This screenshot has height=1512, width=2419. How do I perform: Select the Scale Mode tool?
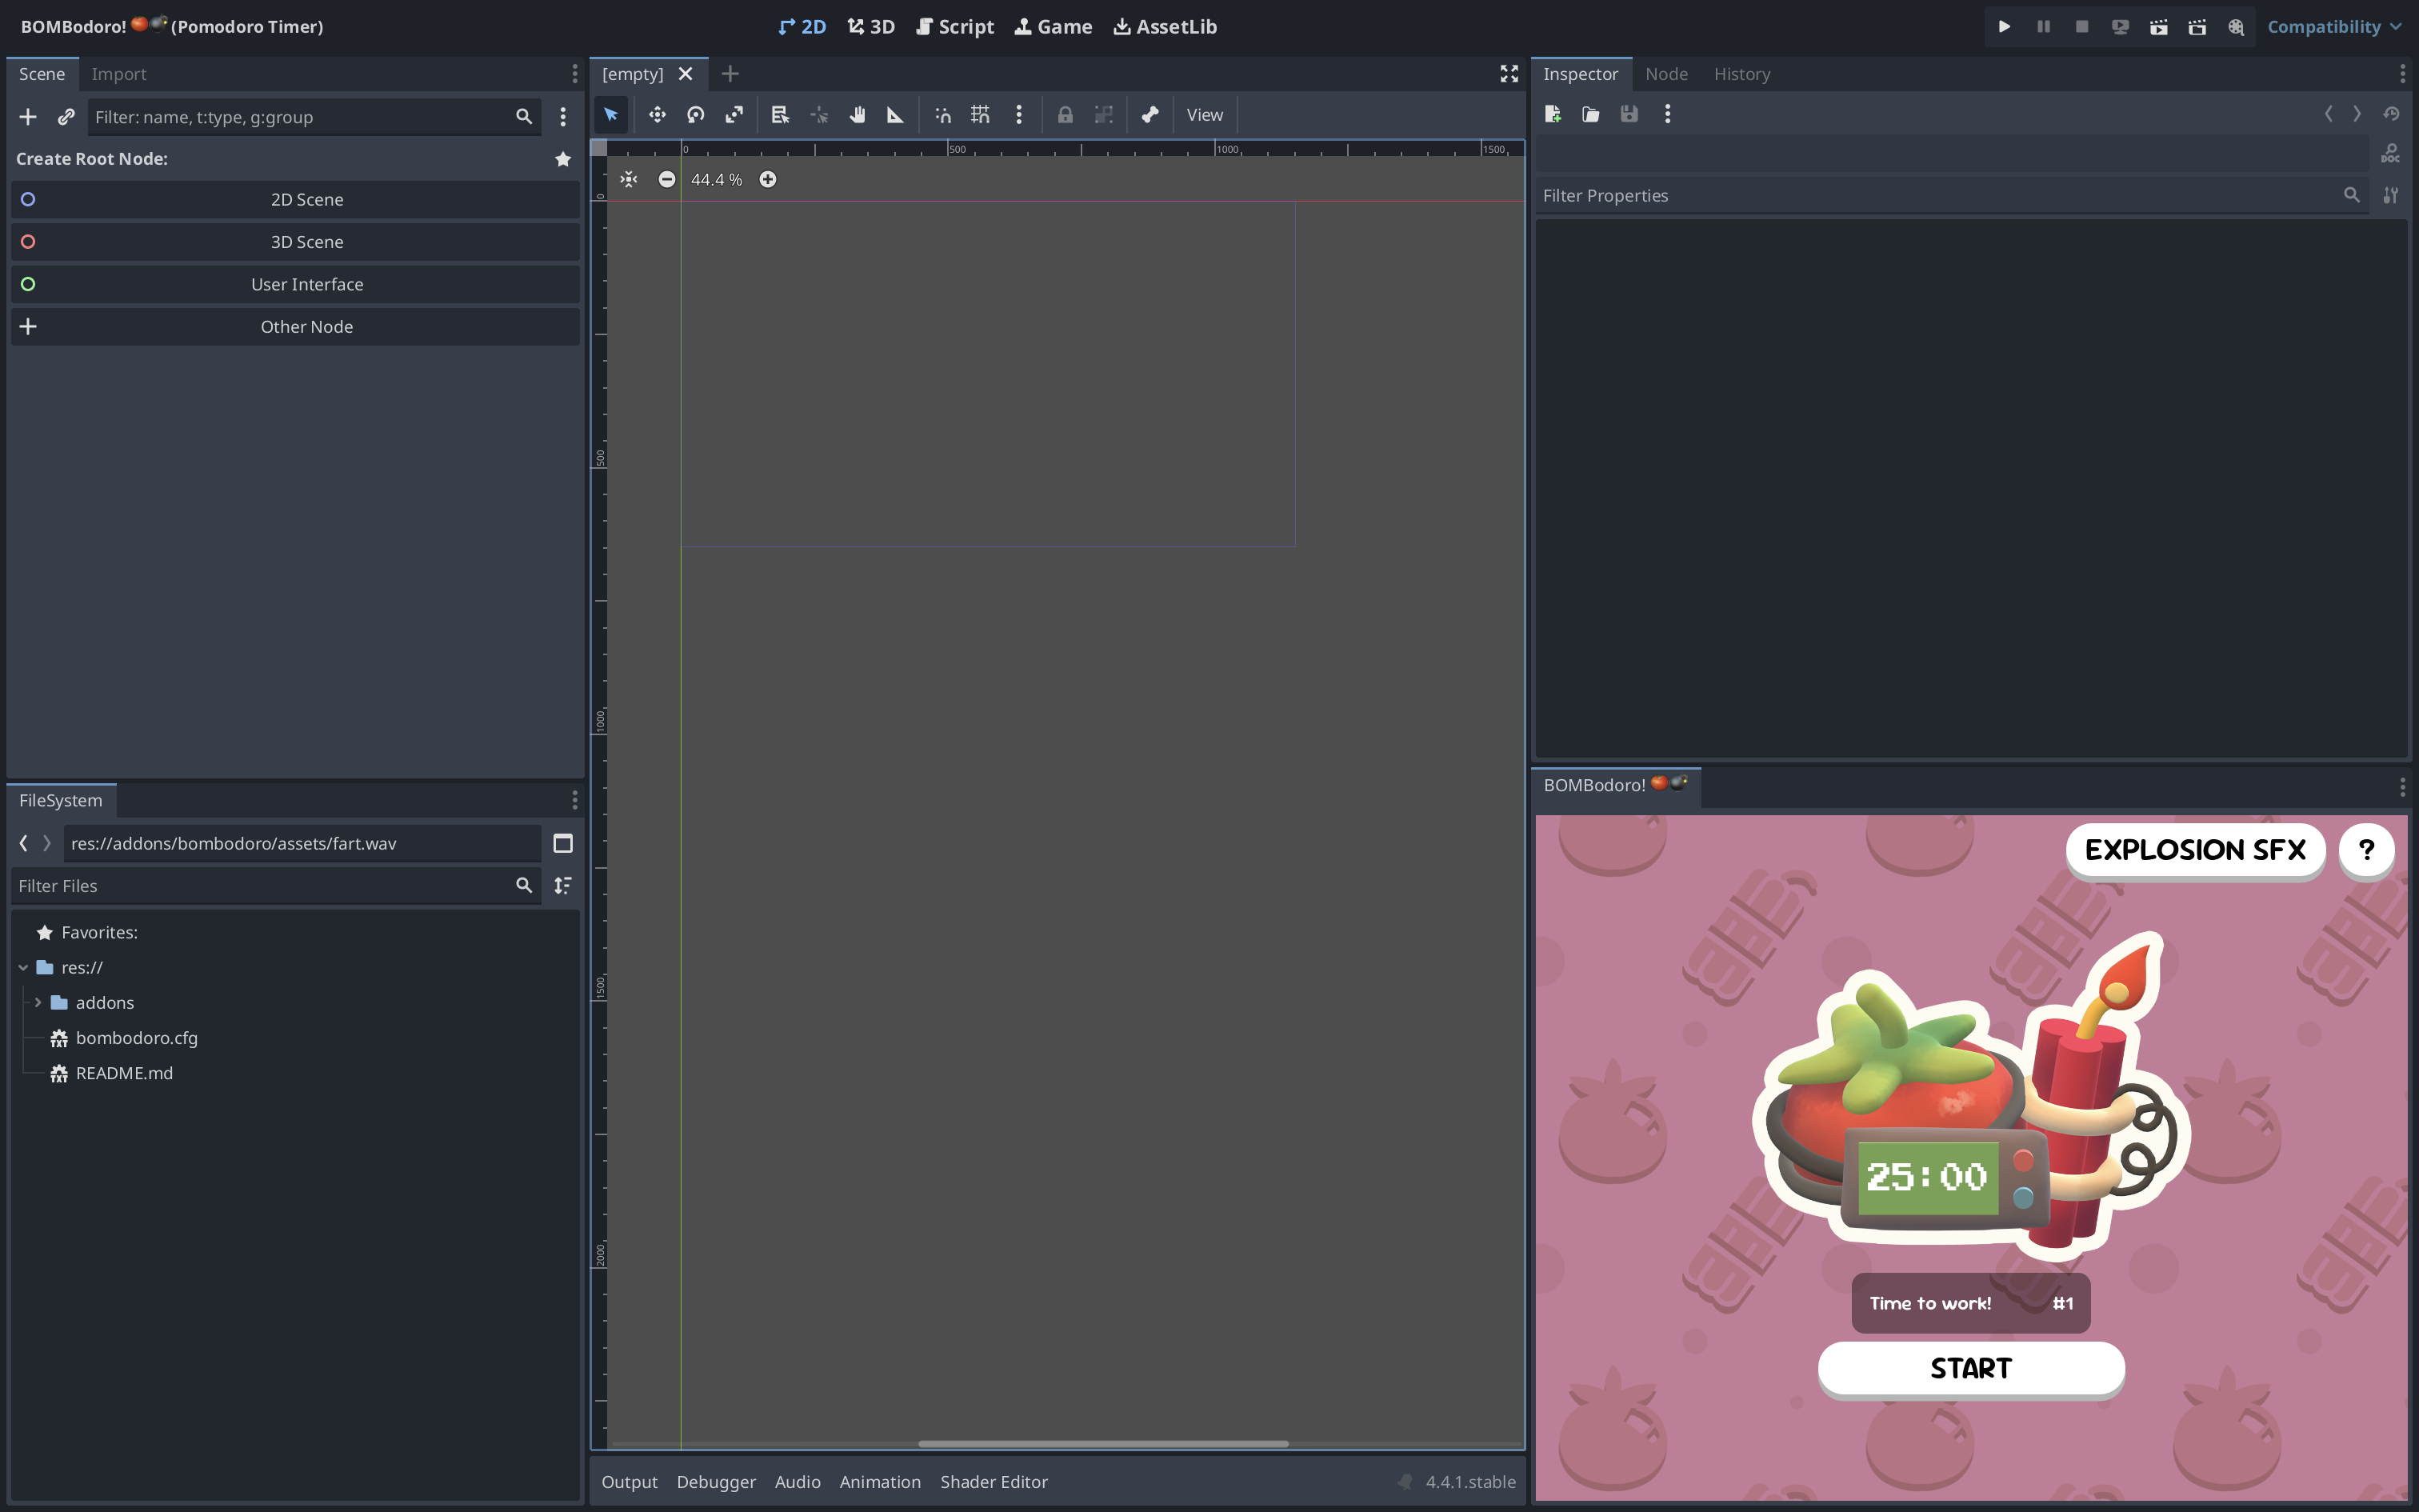[x=734, y=115]
